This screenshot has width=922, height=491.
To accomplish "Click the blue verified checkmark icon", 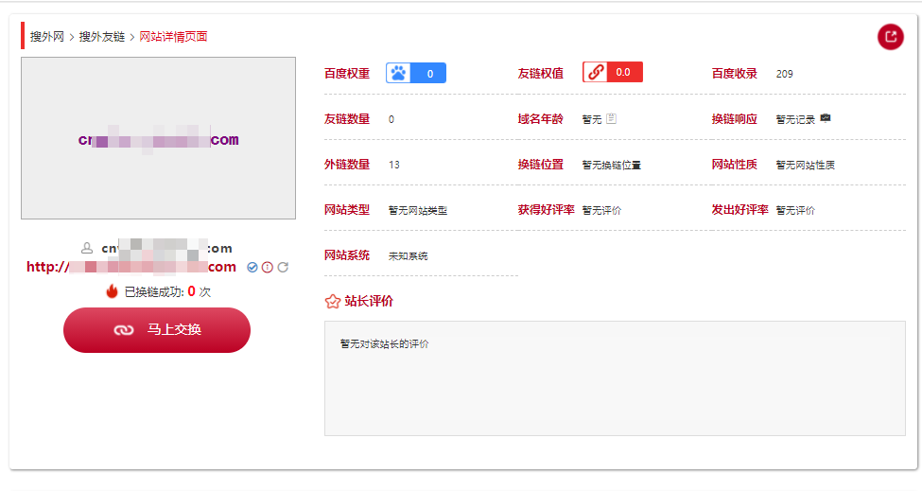I will (x=252, y=268).
